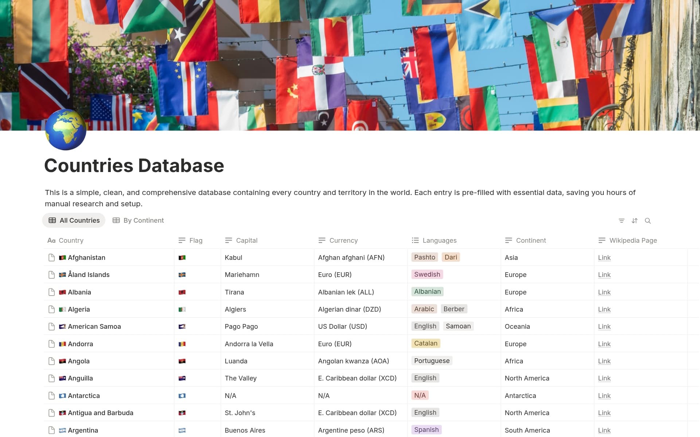
Task: Click the page icon beside Argentina
Action: 51,430
